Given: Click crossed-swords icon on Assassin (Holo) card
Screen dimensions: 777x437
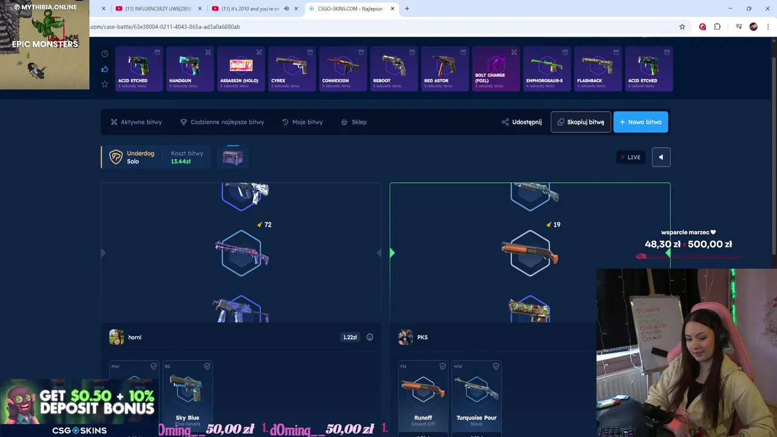Looking at the screenshot, I should [259, 52].
